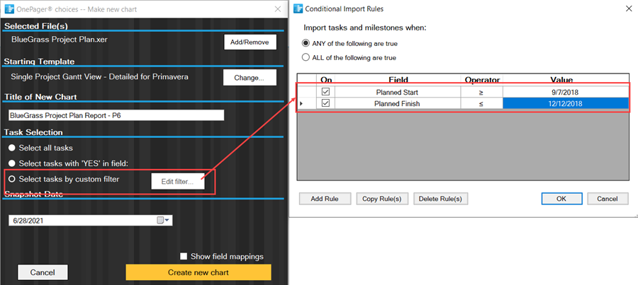The width and height of the screenshot is (638, 285).
Task: Click the Field column header
Action: [398, 80]
